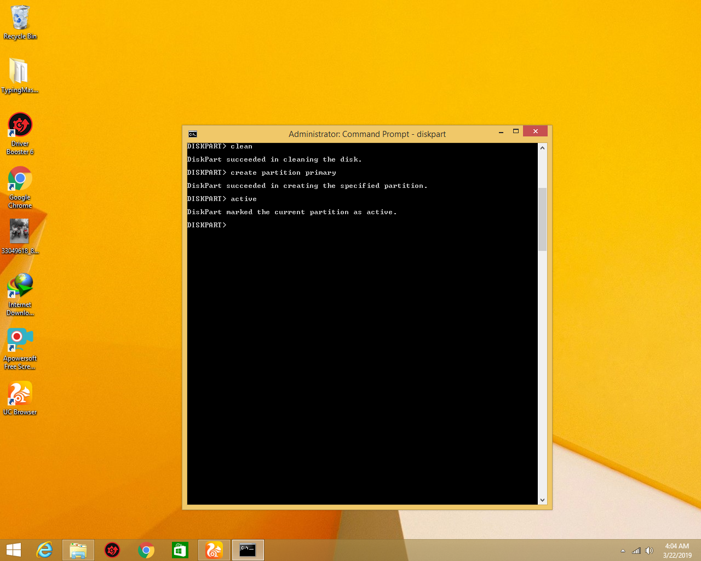Click the taskbar clock showing 4:04 AM

pyautogui.click(x=677, y=550)
